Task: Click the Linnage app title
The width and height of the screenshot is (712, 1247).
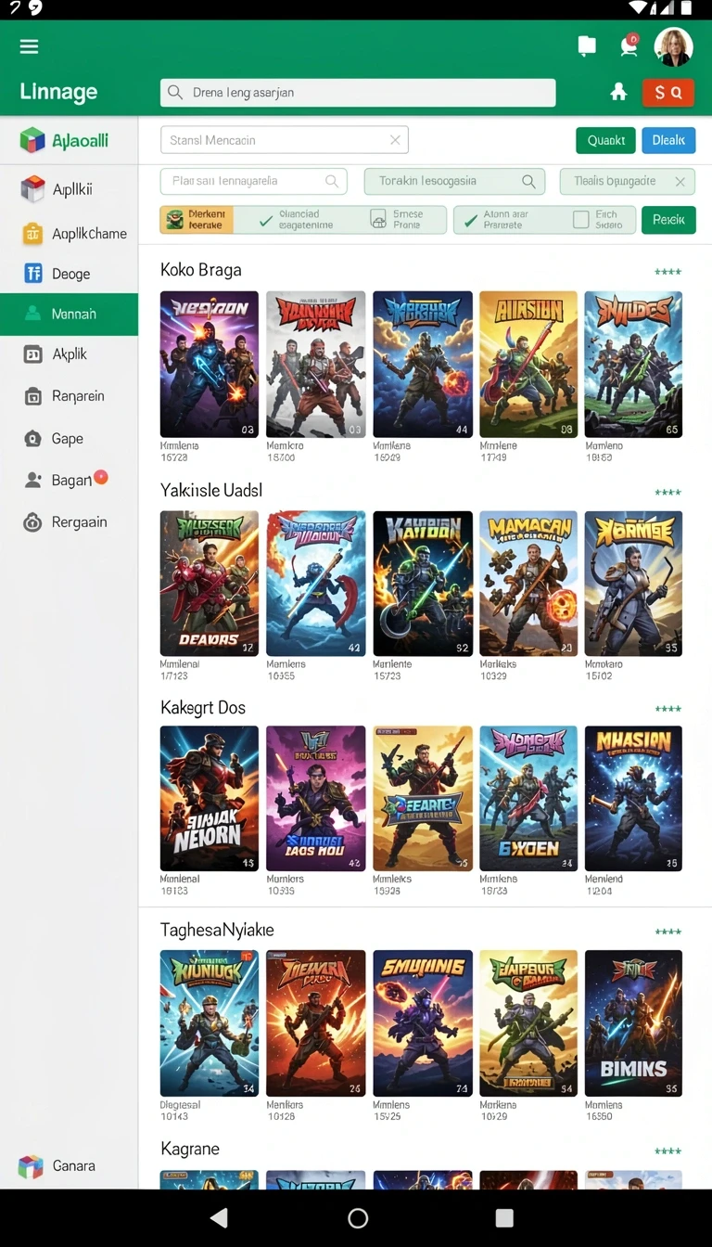Action: click(58, 92)
